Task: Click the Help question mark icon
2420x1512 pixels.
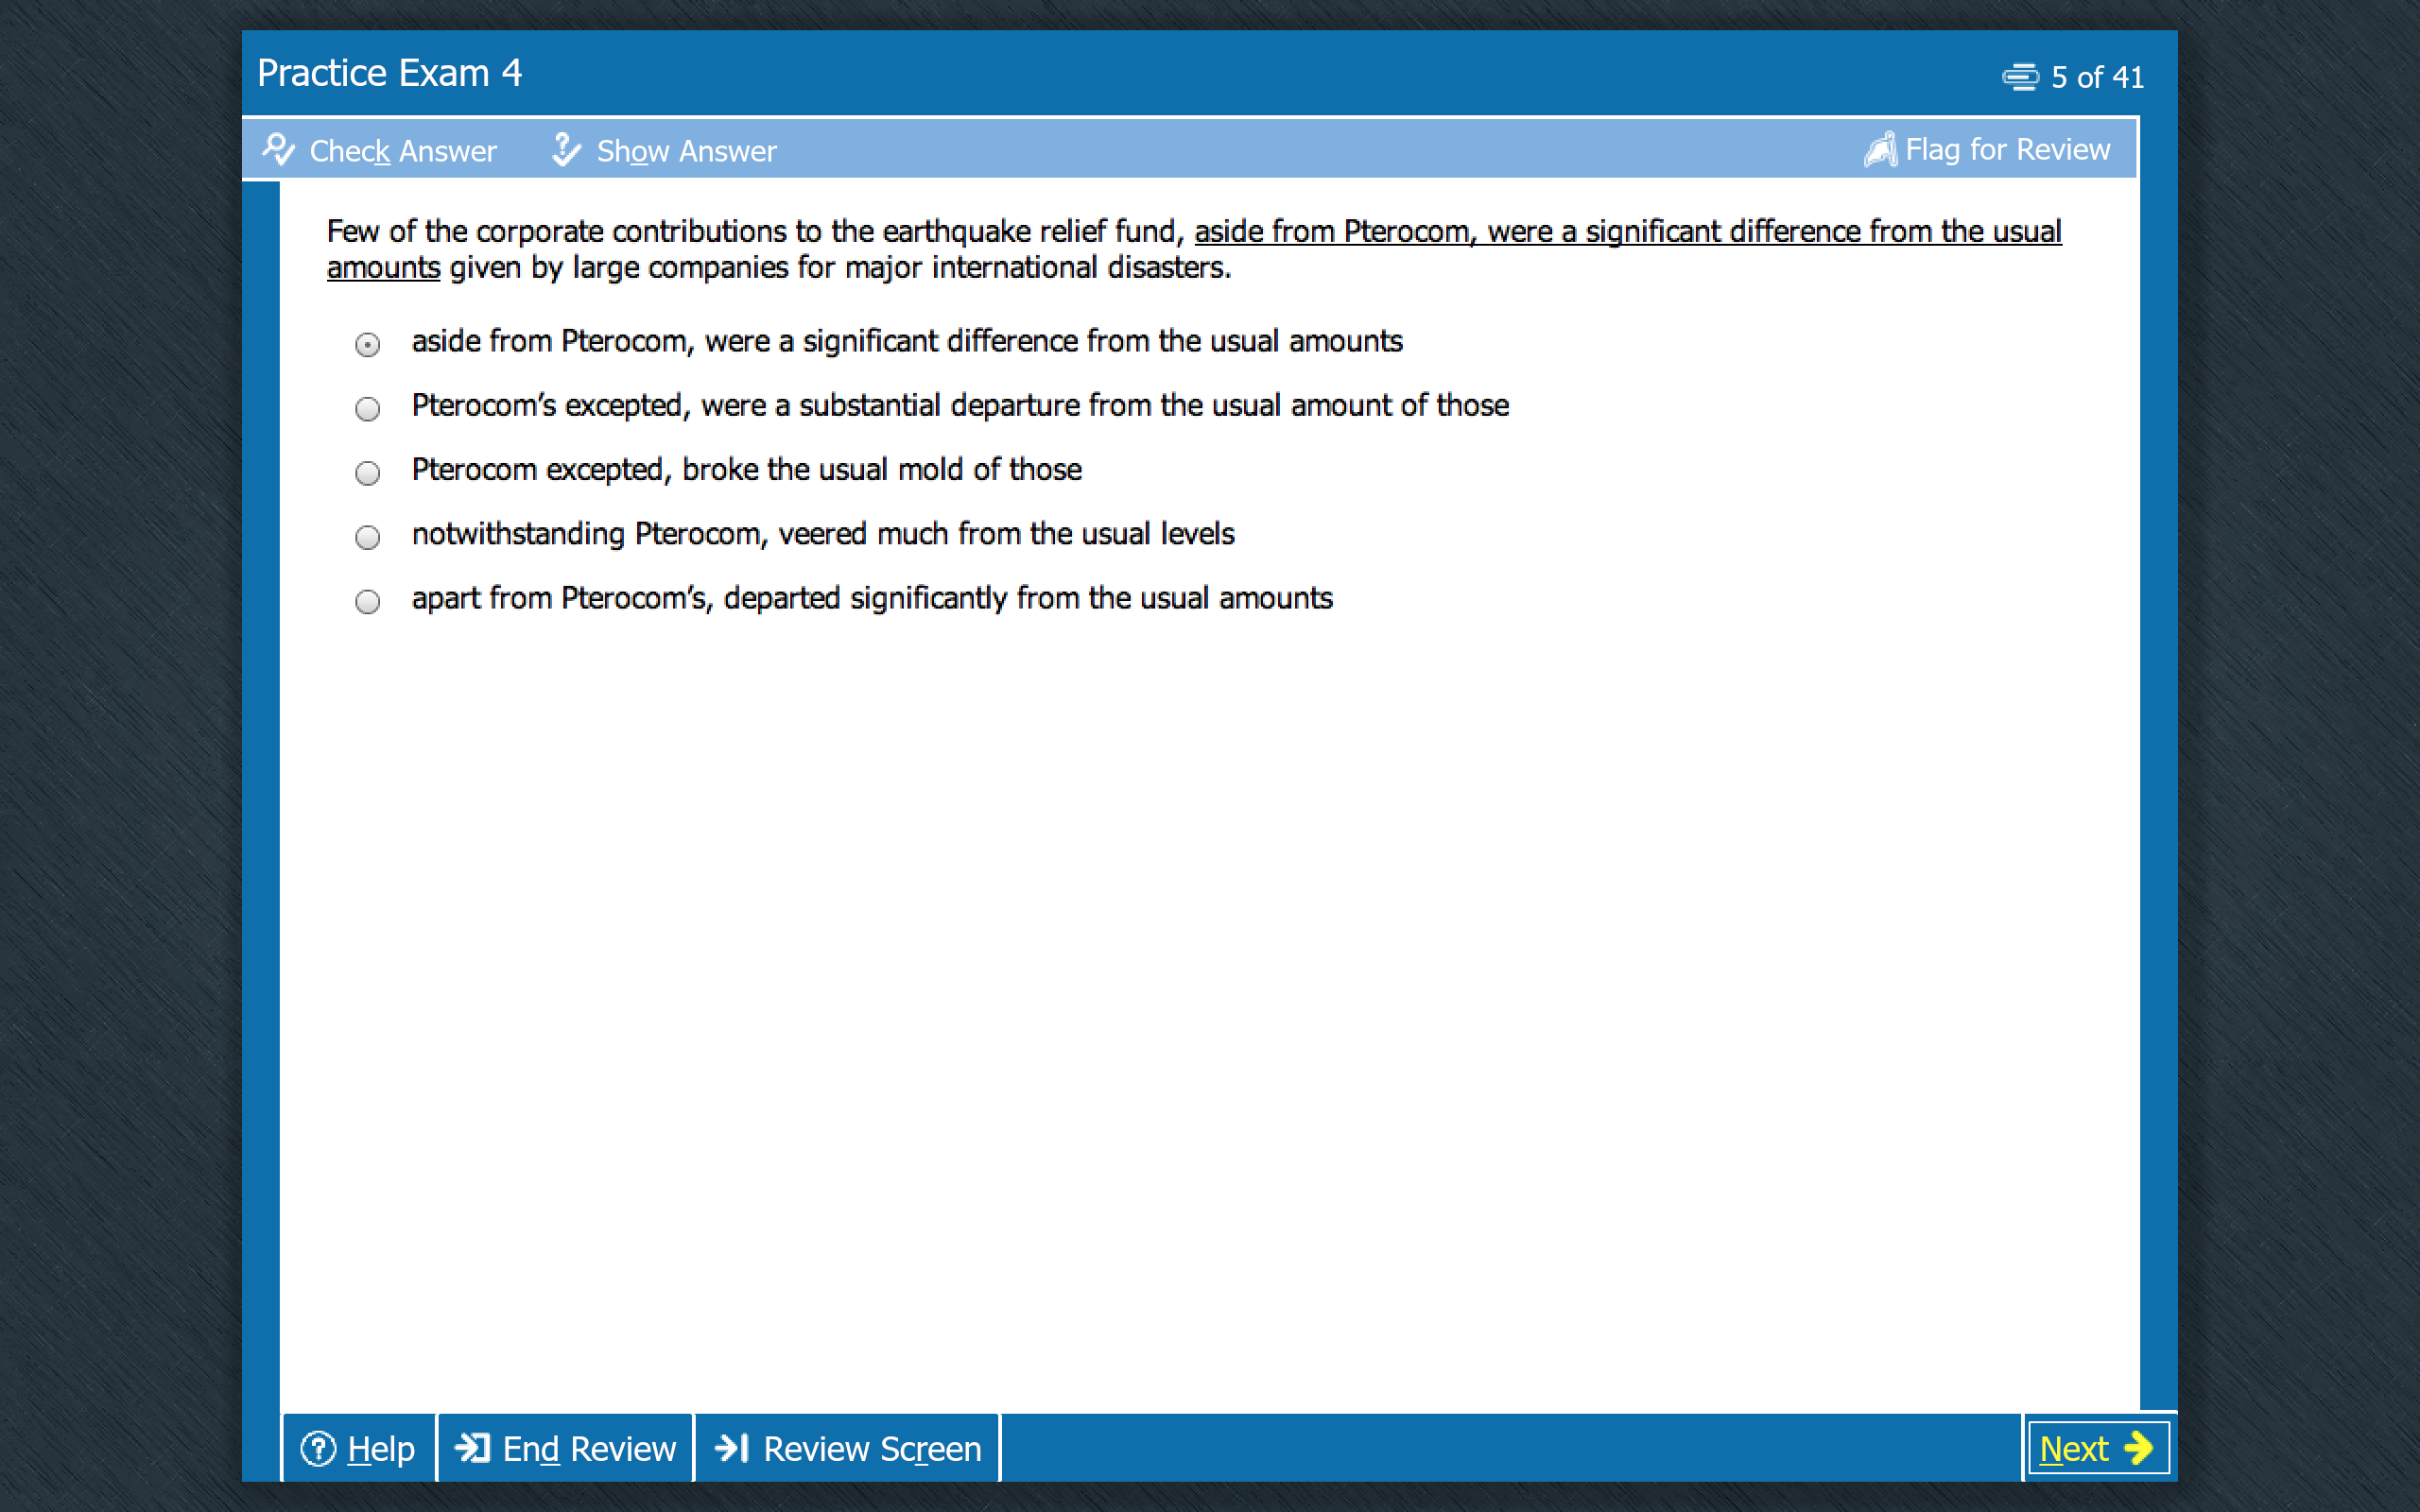Action: pos(318,1448)
